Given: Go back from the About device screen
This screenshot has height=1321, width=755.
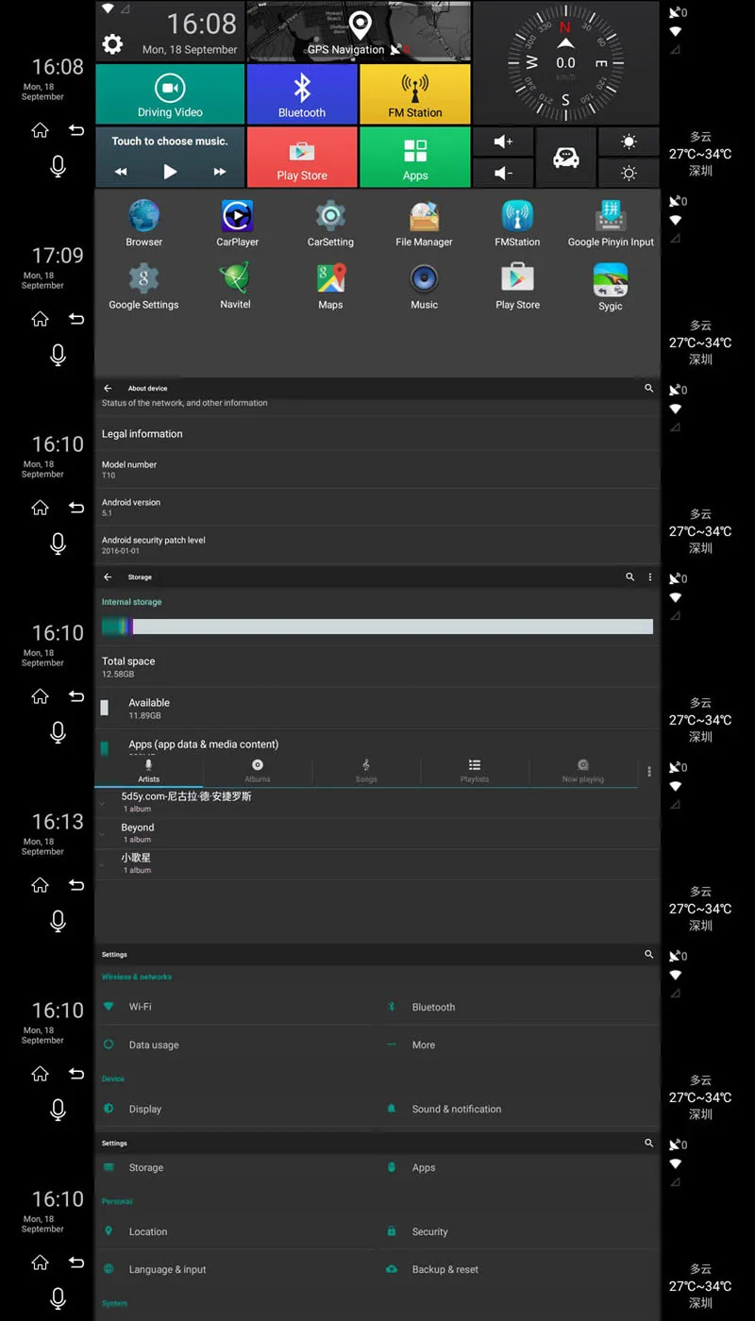Looking at the screenshot, I should (108, 388).
